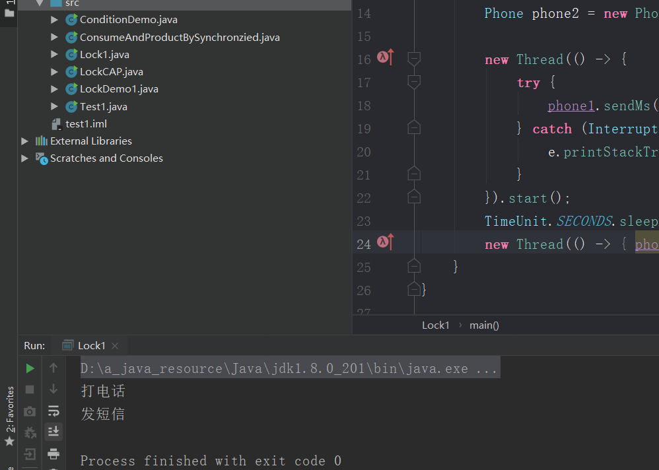Screen dimensions: 659x470
Task: Open the Favorites tool window
Action: pyautogui.click(x=9, y=415)
